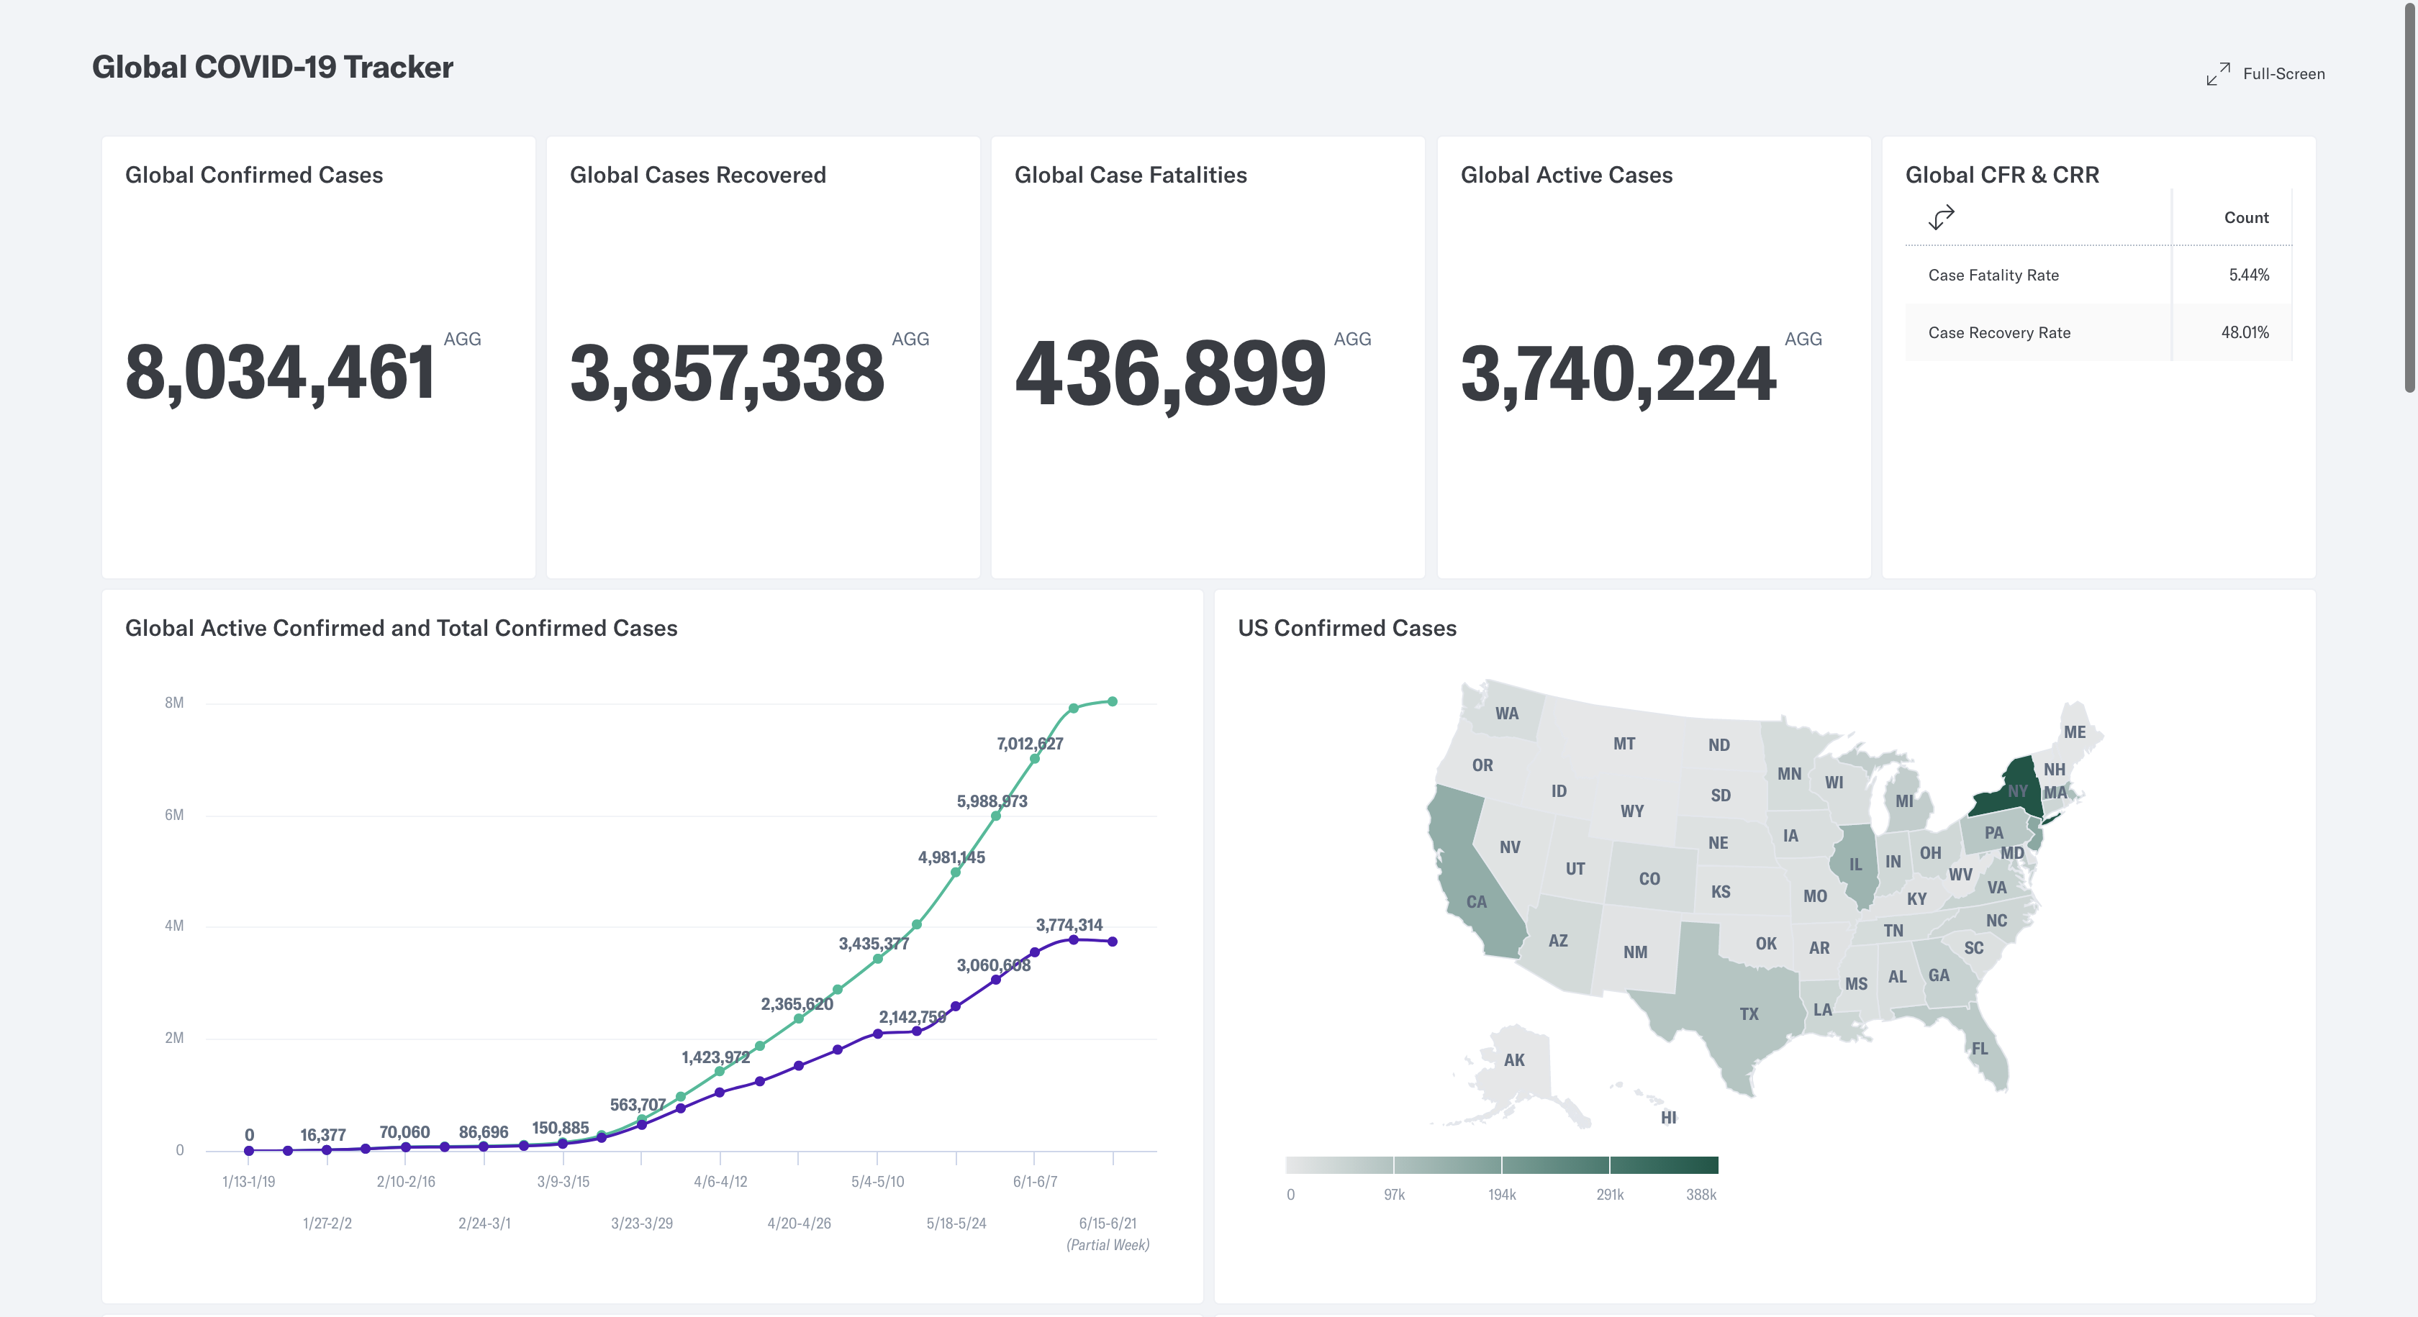Click the 194k–291k legend segment
The height and width of the screenshot is (1317, 2418).
click(1555, 1165)
